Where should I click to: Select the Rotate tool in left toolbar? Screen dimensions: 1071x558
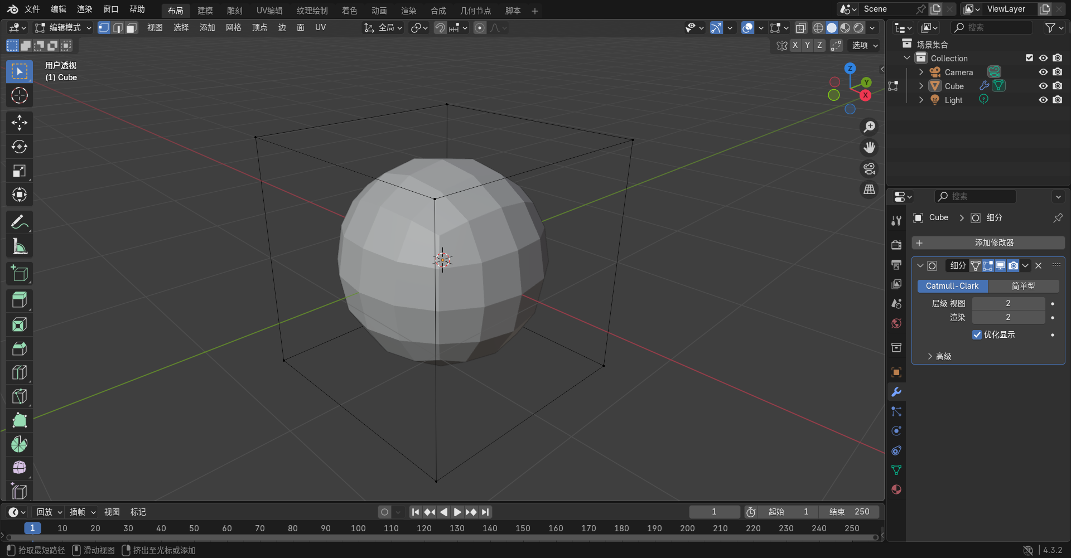pyautogui.click(x=20, y=147)
